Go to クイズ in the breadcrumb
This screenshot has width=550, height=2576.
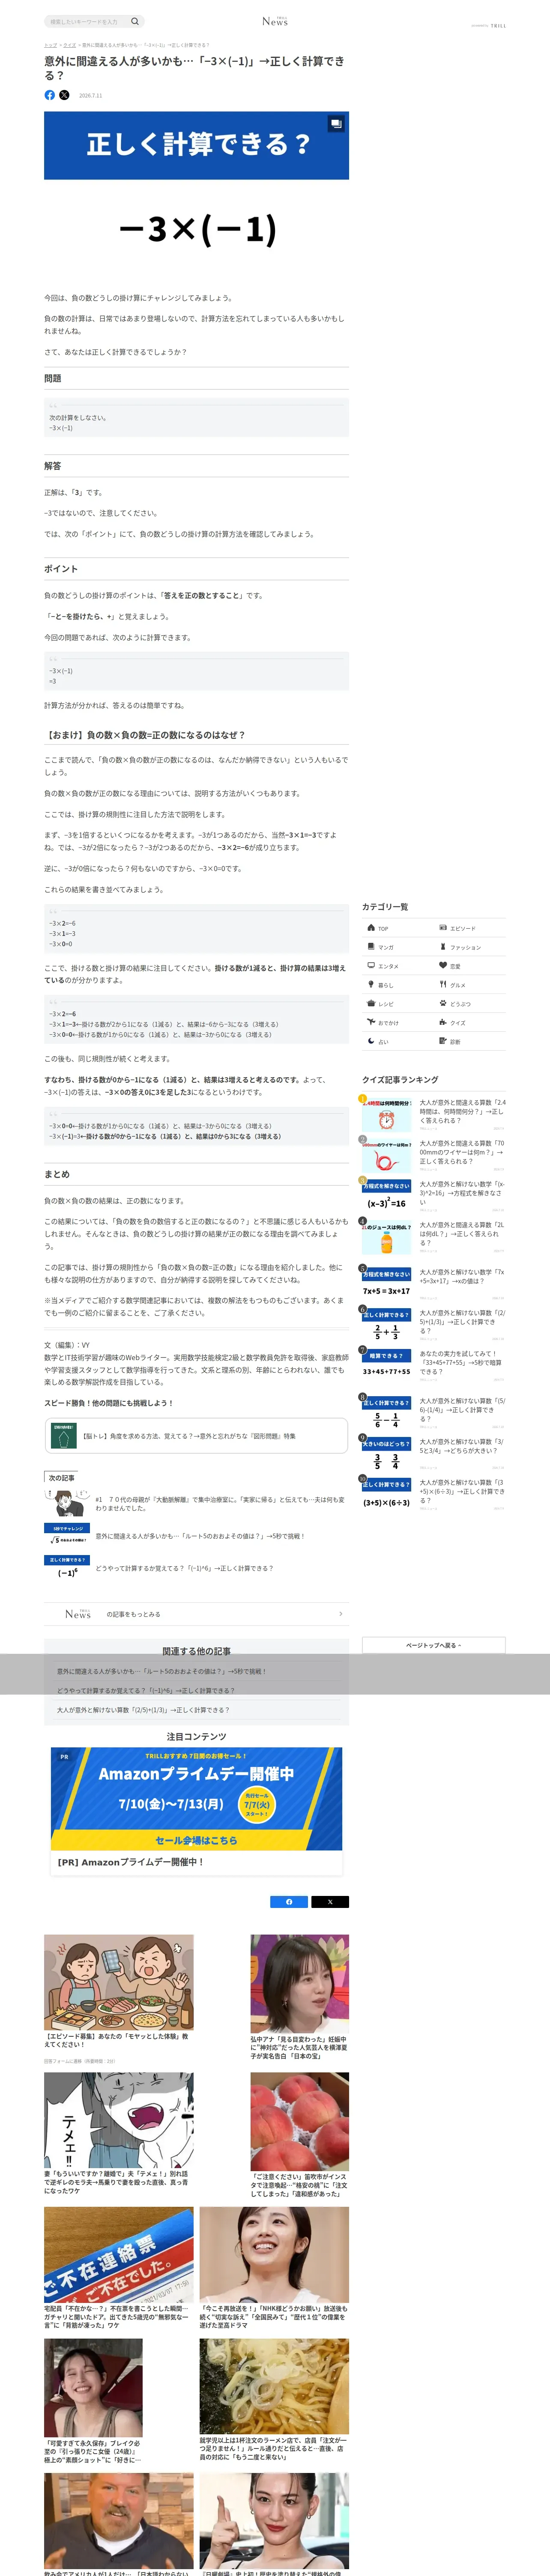click(70, 45)
